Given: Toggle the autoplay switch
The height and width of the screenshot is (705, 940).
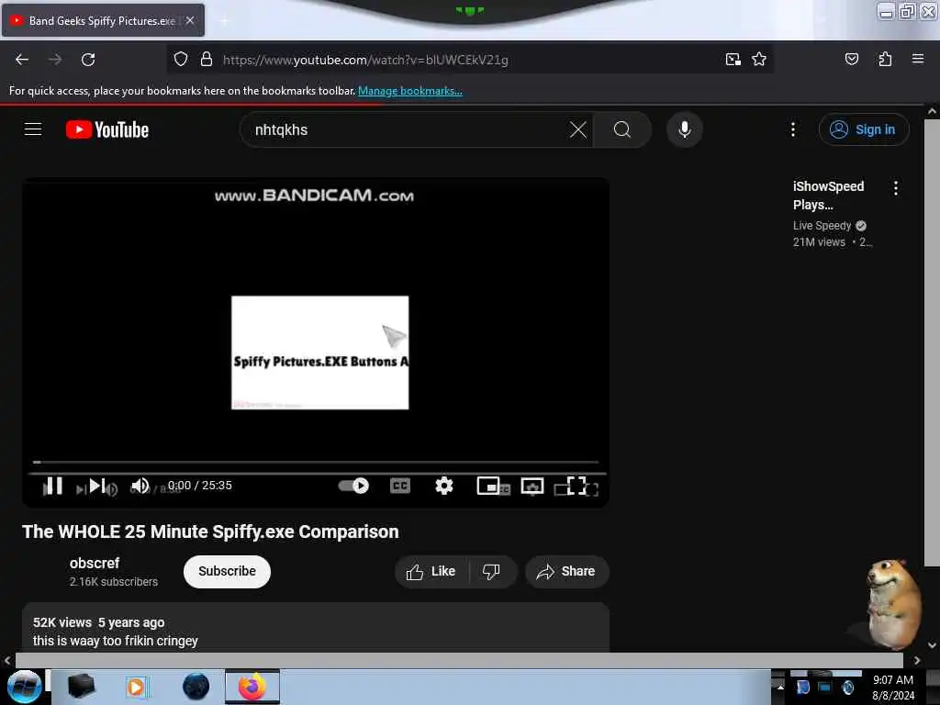Looking at the screenshot, I should (x=353, y=486).
